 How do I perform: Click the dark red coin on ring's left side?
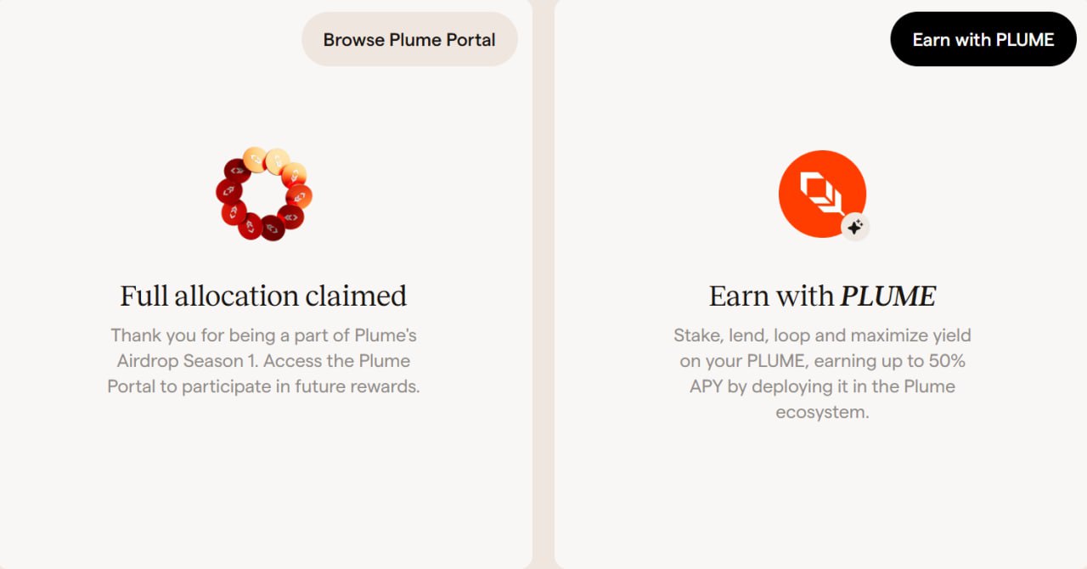[x=228, y=191]
